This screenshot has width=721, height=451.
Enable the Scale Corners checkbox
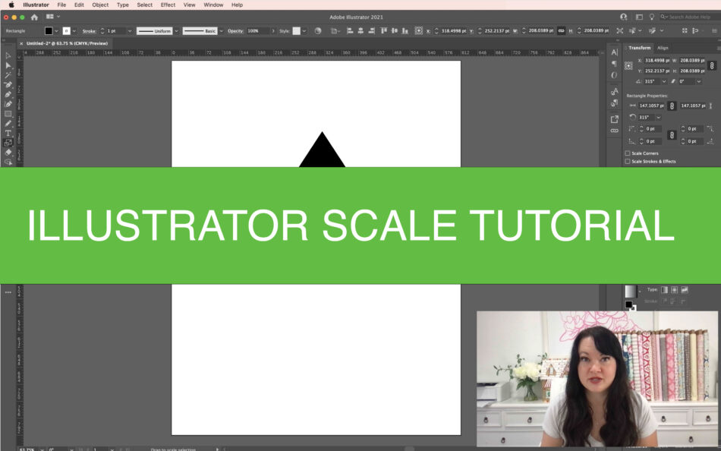click(x=628, y=153)
